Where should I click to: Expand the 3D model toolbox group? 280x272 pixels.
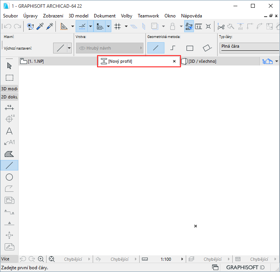(x=9, y=89)
